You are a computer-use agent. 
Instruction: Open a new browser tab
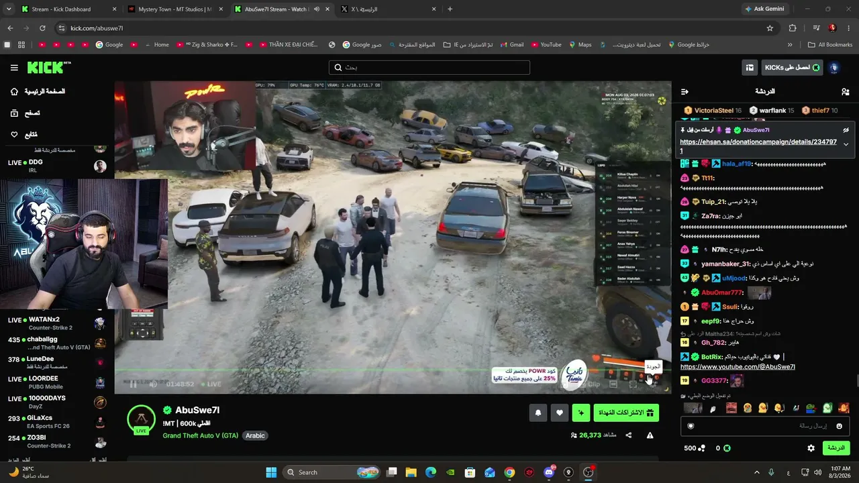(x=450, y=9)
